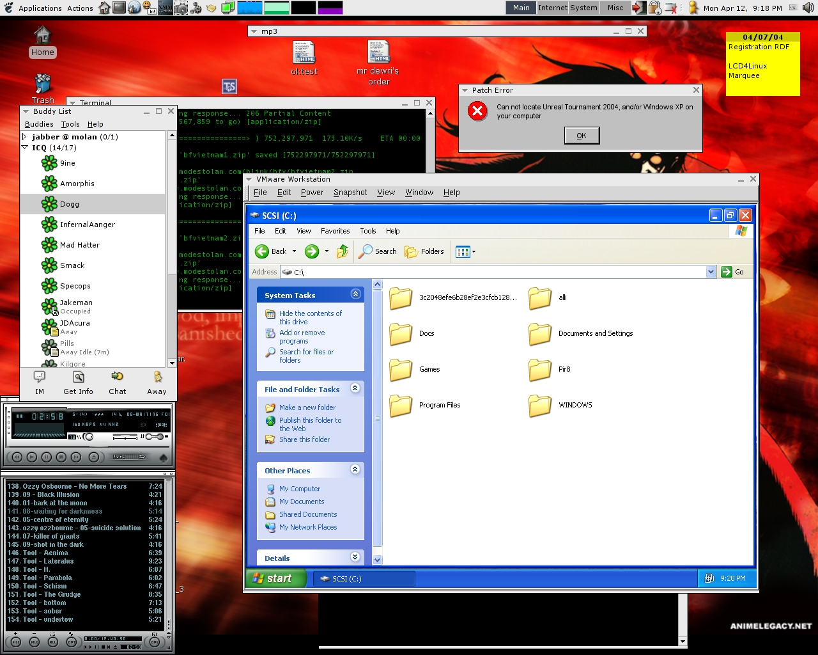Click the log out door icon in the panel
The image size is (818, 655).
[x=638, y=8]
